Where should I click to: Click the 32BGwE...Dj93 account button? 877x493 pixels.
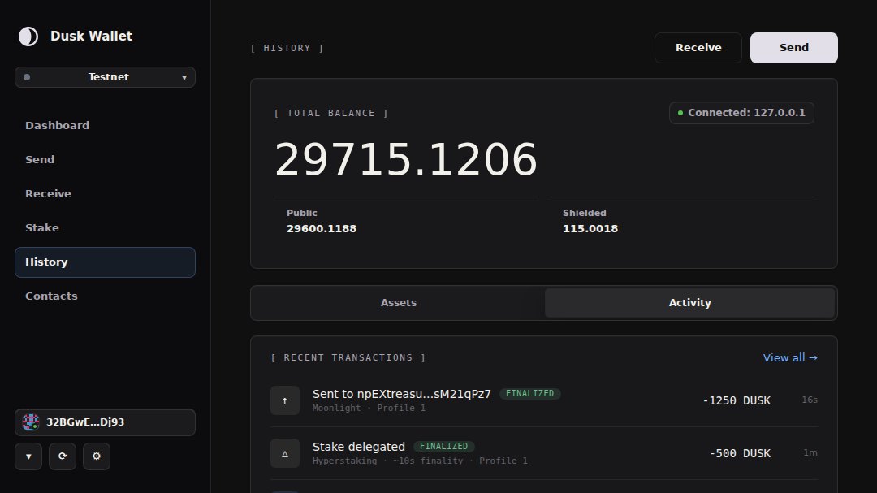(x=105, y=422)
